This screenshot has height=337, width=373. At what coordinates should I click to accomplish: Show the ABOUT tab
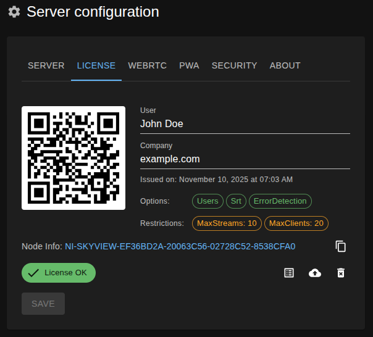(x=285, y=65)
